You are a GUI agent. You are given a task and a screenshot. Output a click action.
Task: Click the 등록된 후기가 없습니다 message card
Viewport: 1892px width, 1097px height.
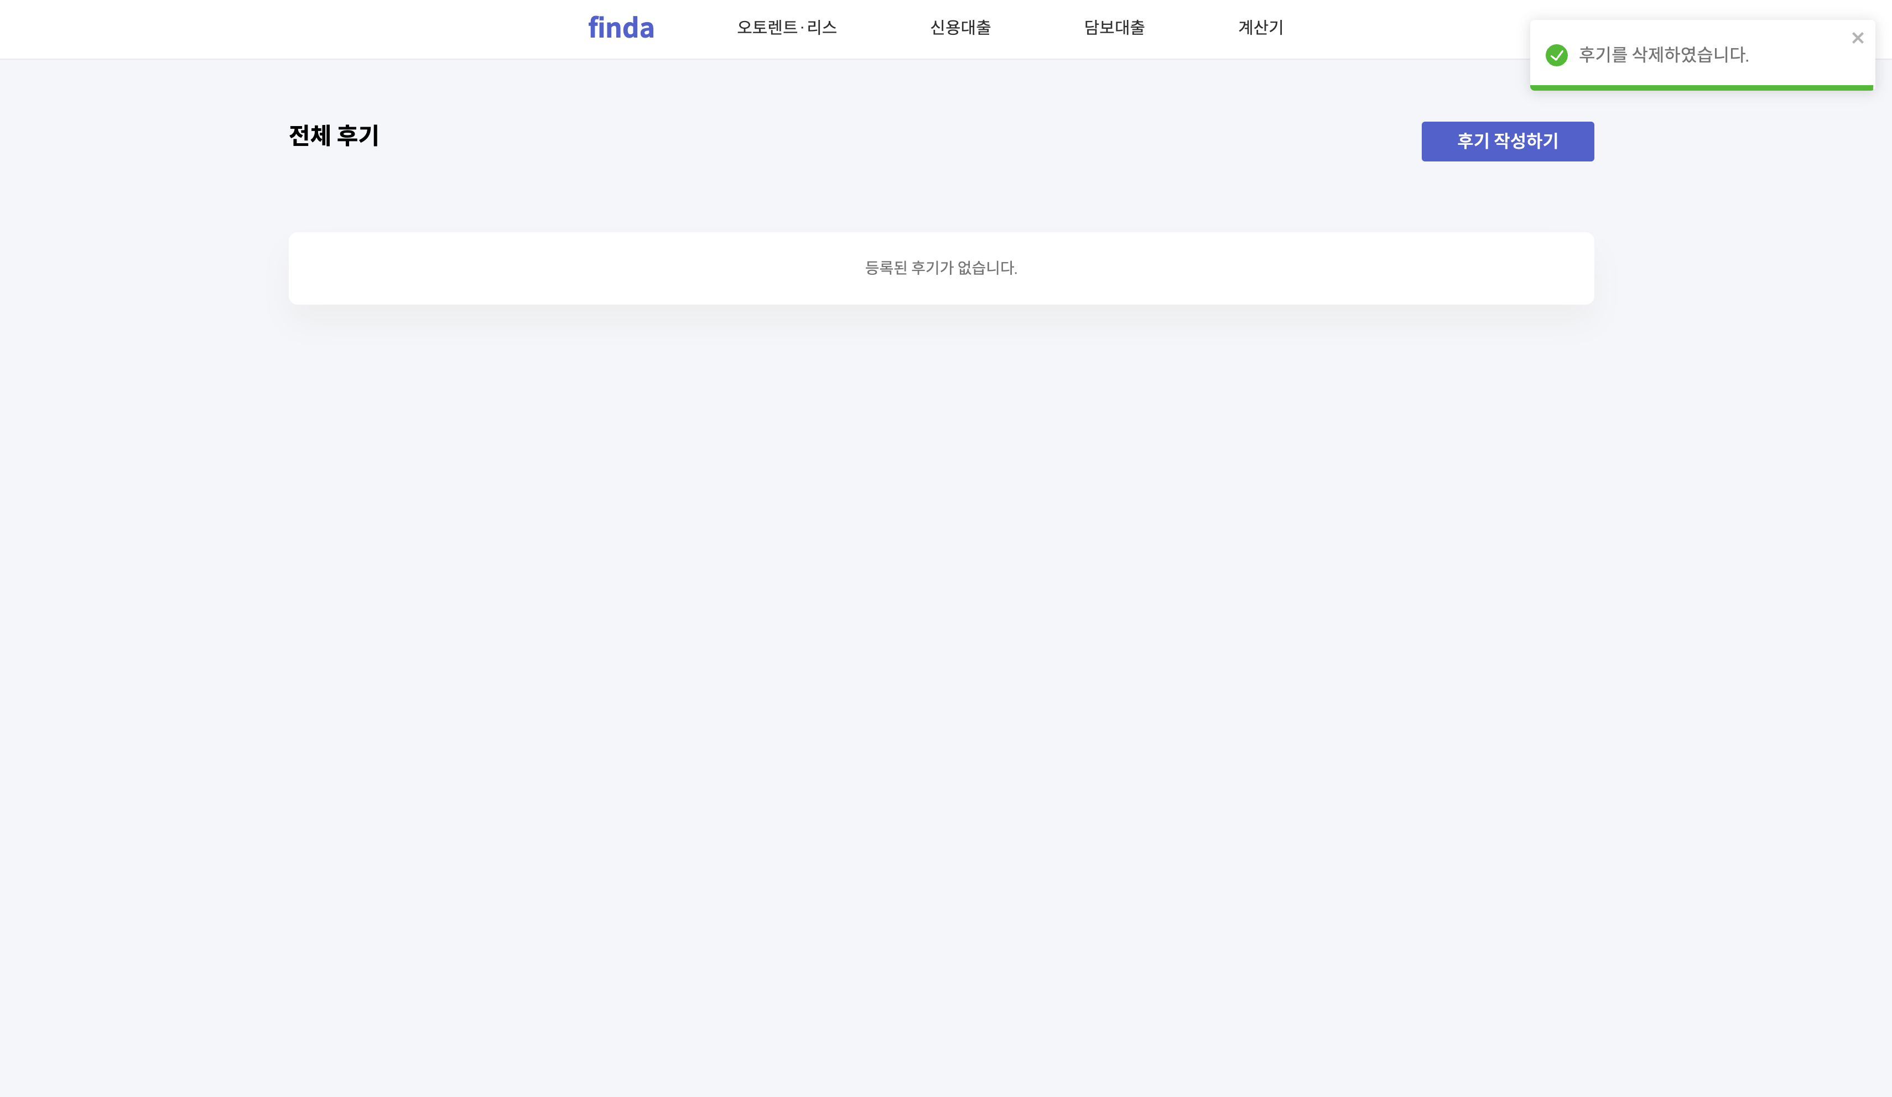point(942,268)
